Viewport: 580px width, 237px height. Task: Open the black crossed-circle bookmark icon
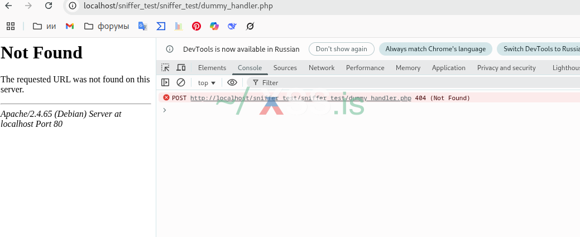[250, 26]
